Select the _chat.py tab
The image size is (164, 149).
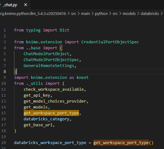point(15,5)
